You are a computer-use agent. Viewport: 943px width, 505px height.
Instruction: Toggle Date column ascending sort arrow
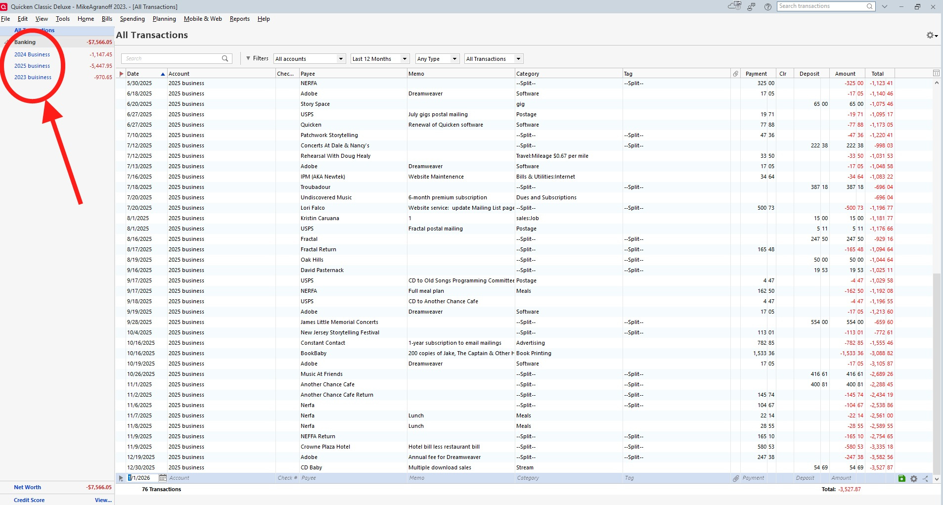coord(163,74)
